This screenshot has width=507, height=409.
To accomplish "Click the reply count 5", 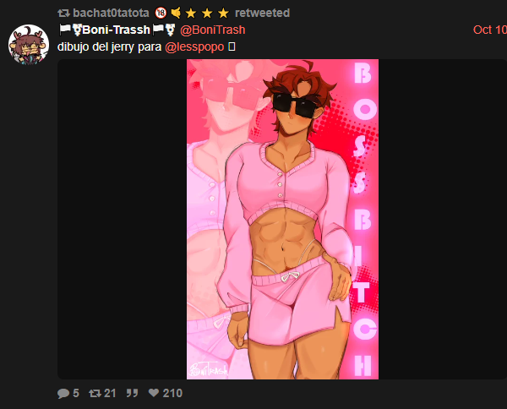I will [x=76, y=393].
